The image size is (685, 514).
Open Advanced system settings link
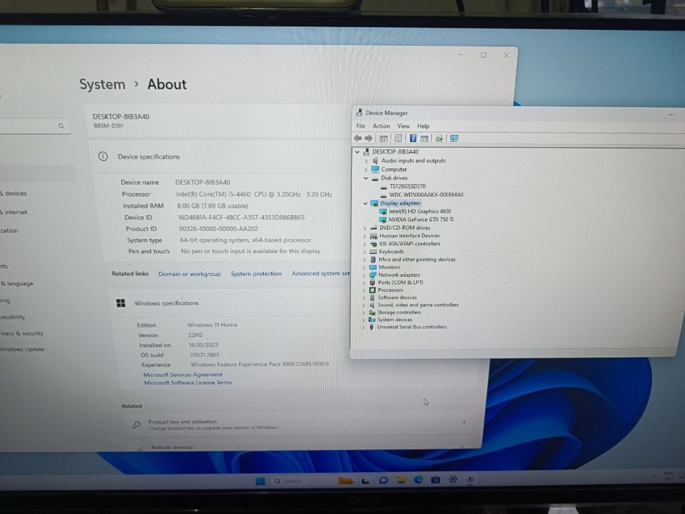[x=321, y=273]
